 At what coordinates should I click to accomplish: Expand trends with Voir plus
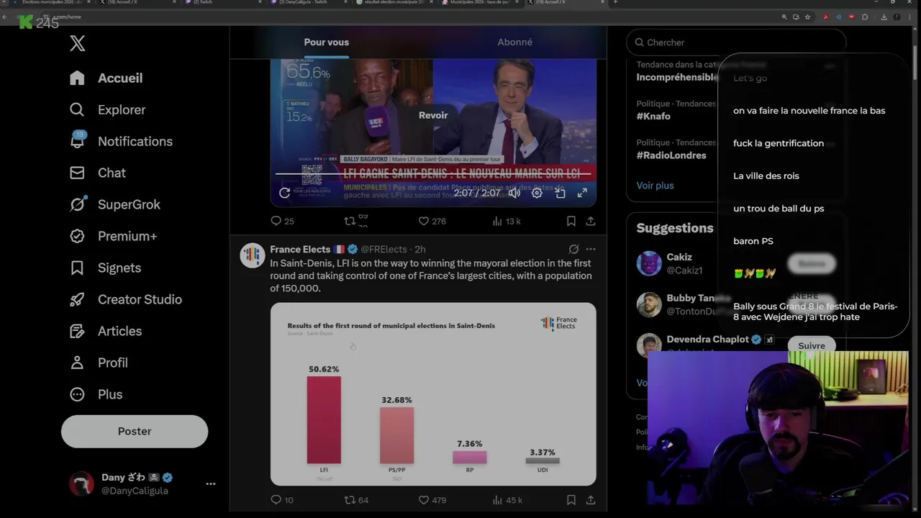click(655, 185)
